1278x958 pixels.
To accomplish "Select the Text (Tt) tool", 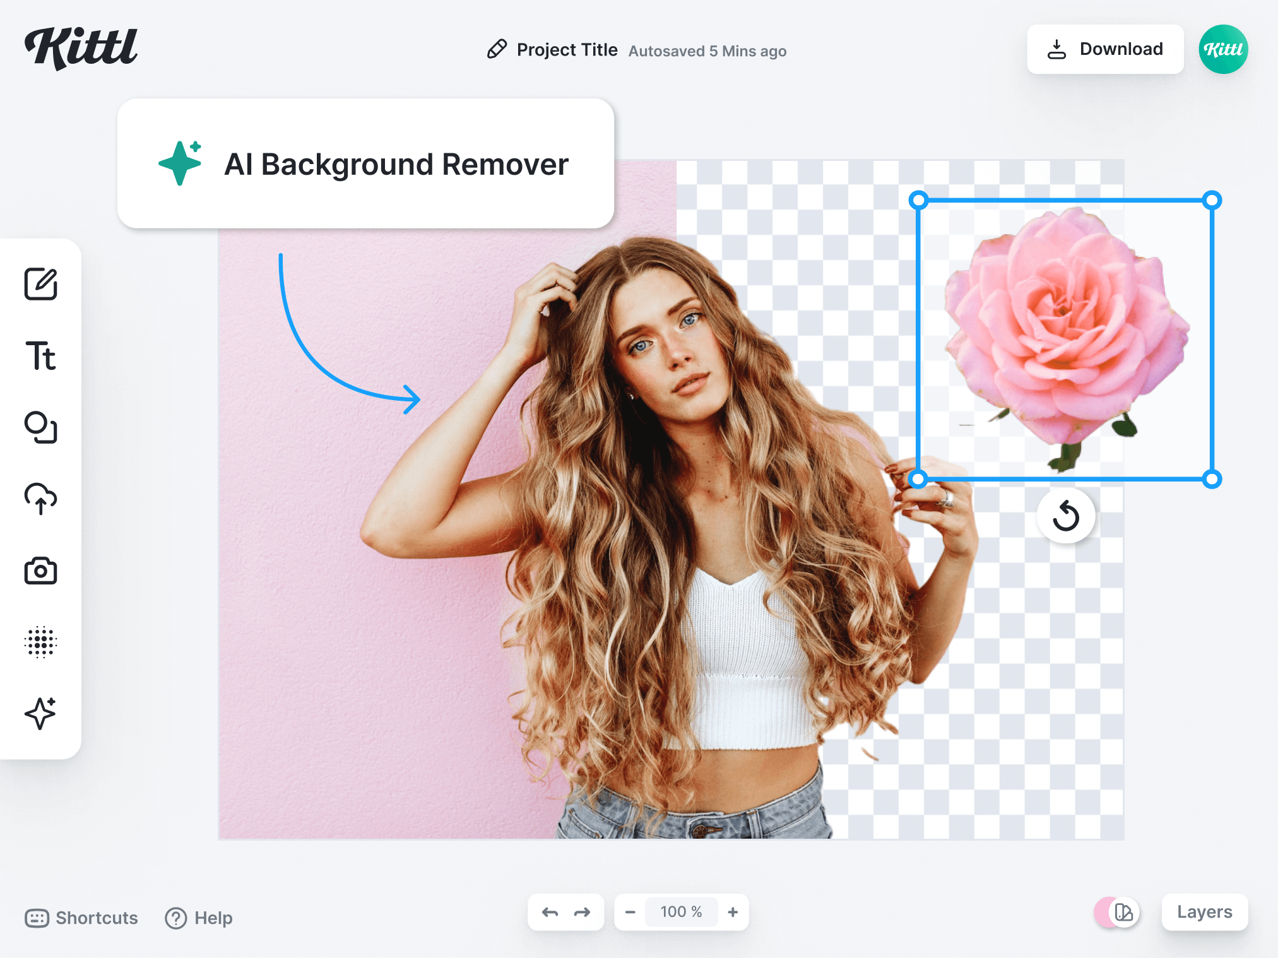I will (41, 355).
